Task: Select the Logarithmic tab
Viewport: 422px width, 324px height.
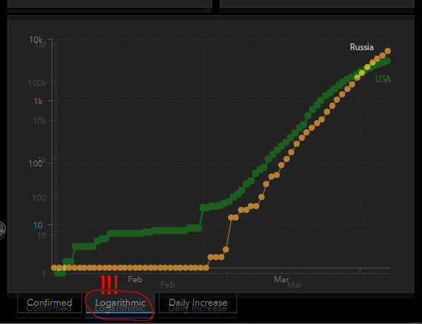Action: [120, 303]
